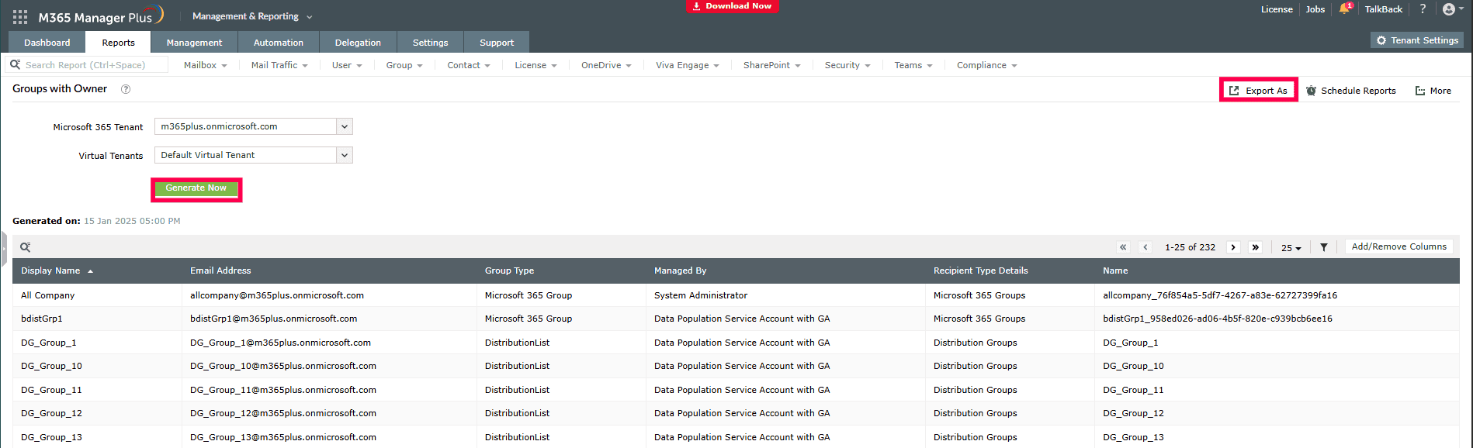
Task: Expand the OneDrive reports menu
Action: (606, 65)
